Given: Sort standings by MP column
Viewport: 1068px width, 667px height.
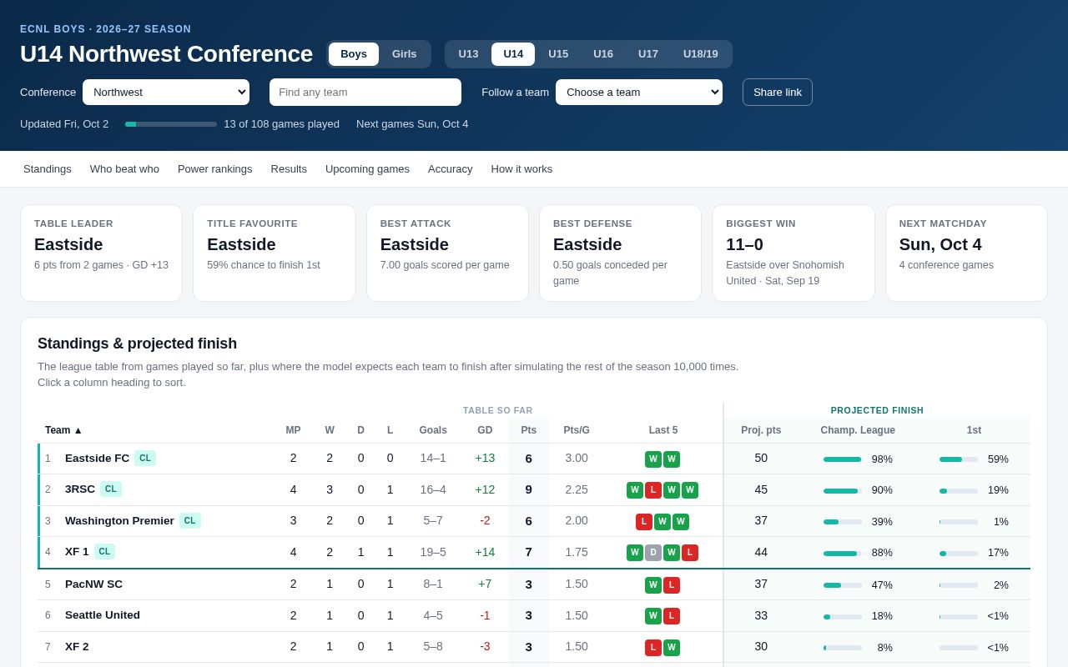Looking at the screenshot, I should tap(293, 430).
